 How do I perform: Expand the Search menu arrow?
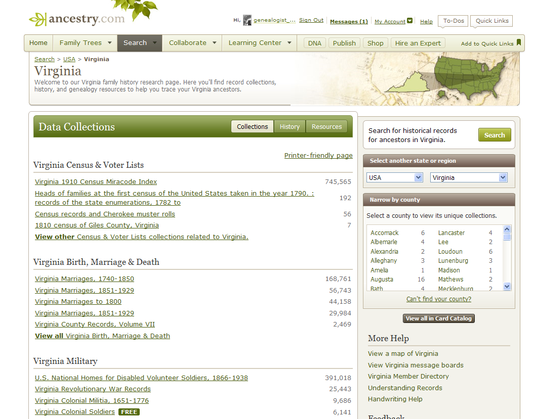point(155,43)
